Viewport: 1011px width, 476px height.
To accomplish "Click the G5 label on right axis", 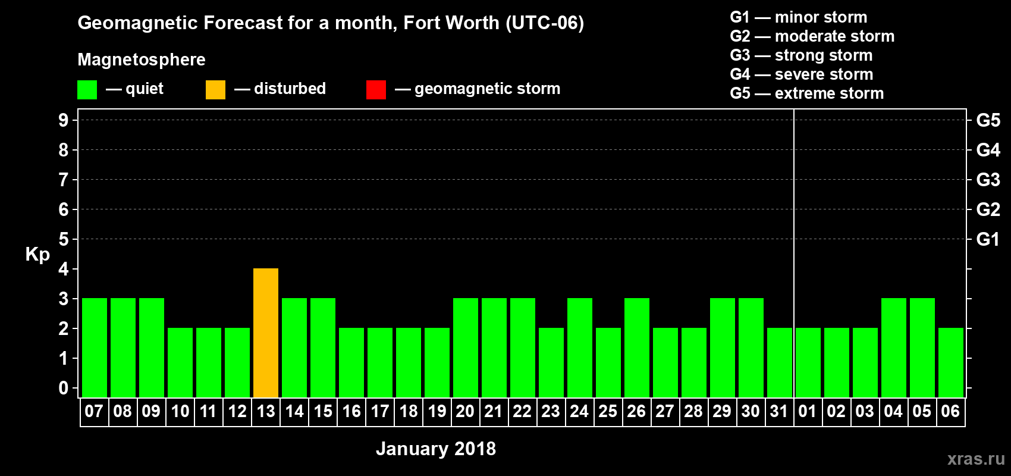I will click(988, 120).
